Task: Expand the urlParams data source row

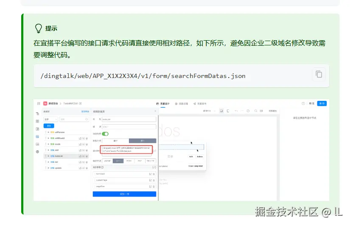Action: click(x=48, y=132)
